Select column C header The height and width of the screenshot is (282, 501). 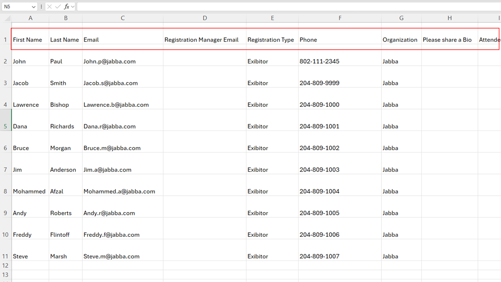click(123, 18)
